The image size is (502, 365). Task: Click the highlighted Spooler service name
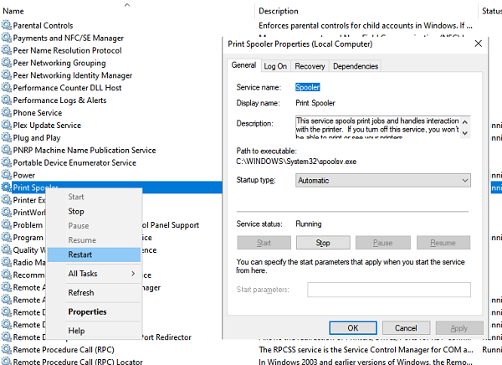(x=307, y=87)
